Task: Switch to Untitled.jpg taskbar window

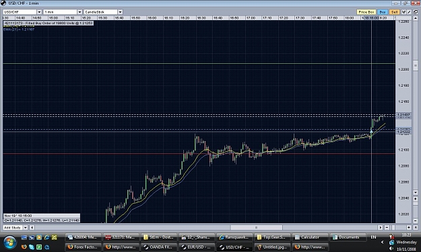Action: point(272,247)
